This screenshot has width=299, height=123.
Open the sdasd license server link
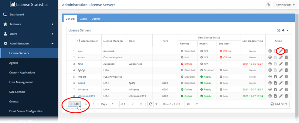coord(81,83)
